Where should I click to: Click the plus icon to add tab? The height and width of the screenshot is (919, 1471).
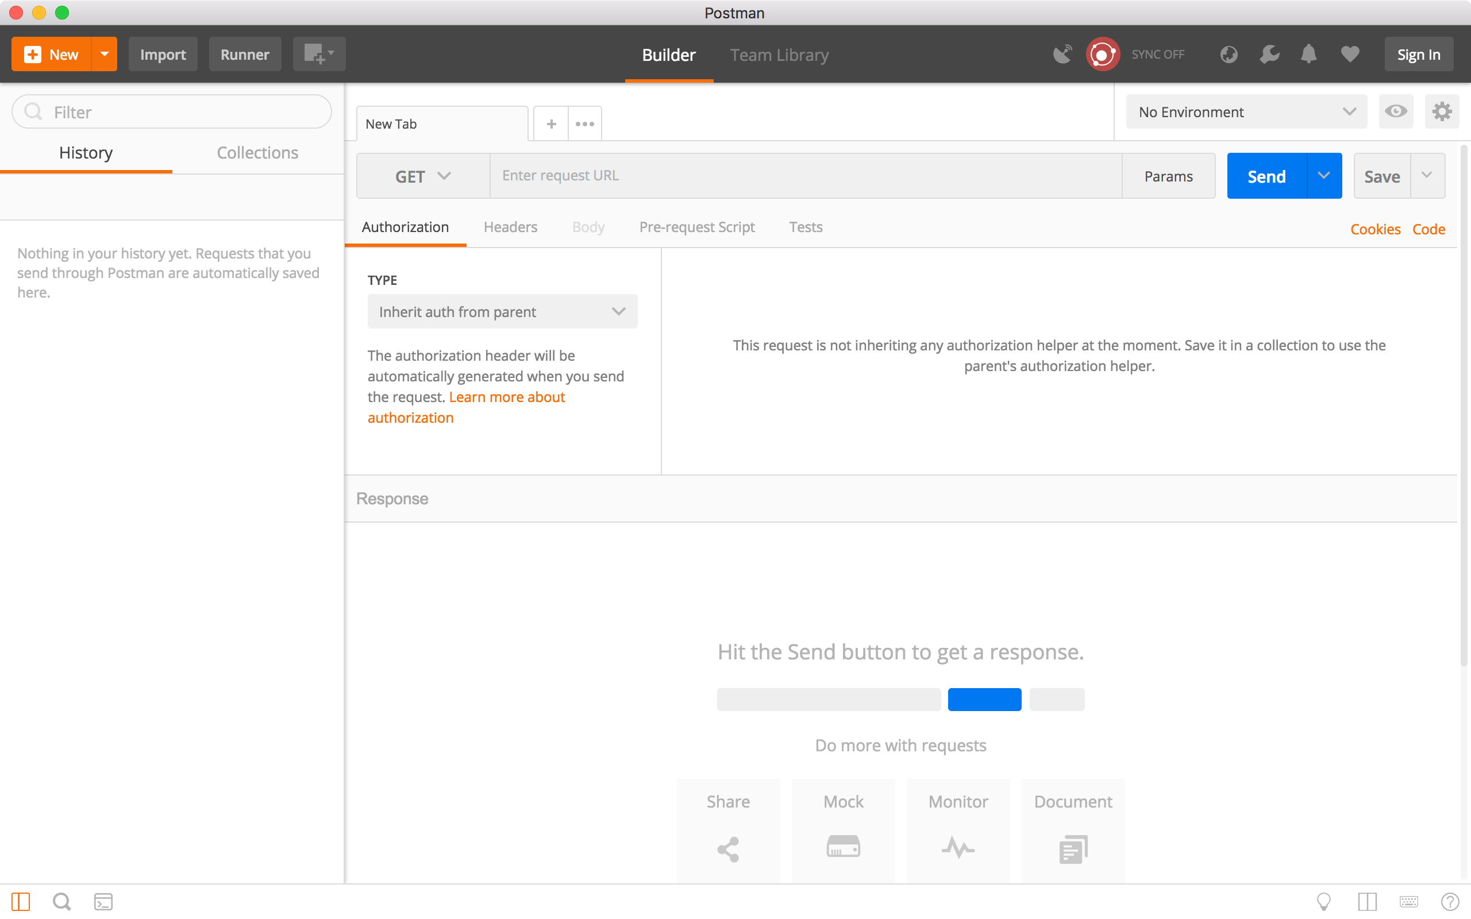551,124
